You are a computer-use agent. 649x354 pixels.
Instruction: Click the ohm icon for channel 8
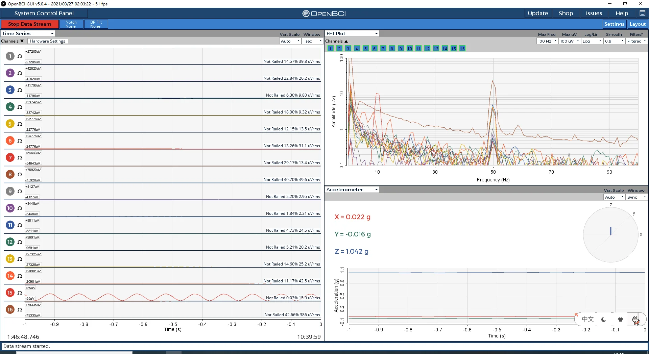click(x=20, y=175)
